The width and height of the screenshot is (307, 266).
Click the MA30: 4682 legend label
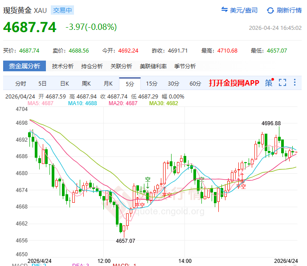(164, 103)
